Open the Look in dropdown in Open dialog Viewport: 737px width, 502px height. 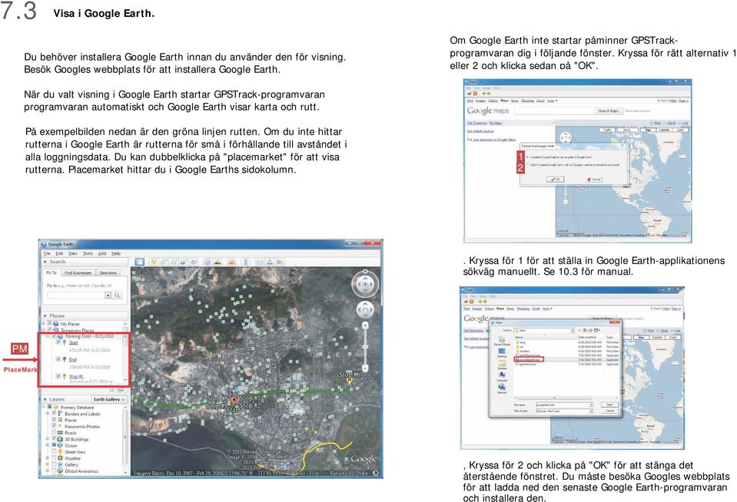click(x=572, y=331)
